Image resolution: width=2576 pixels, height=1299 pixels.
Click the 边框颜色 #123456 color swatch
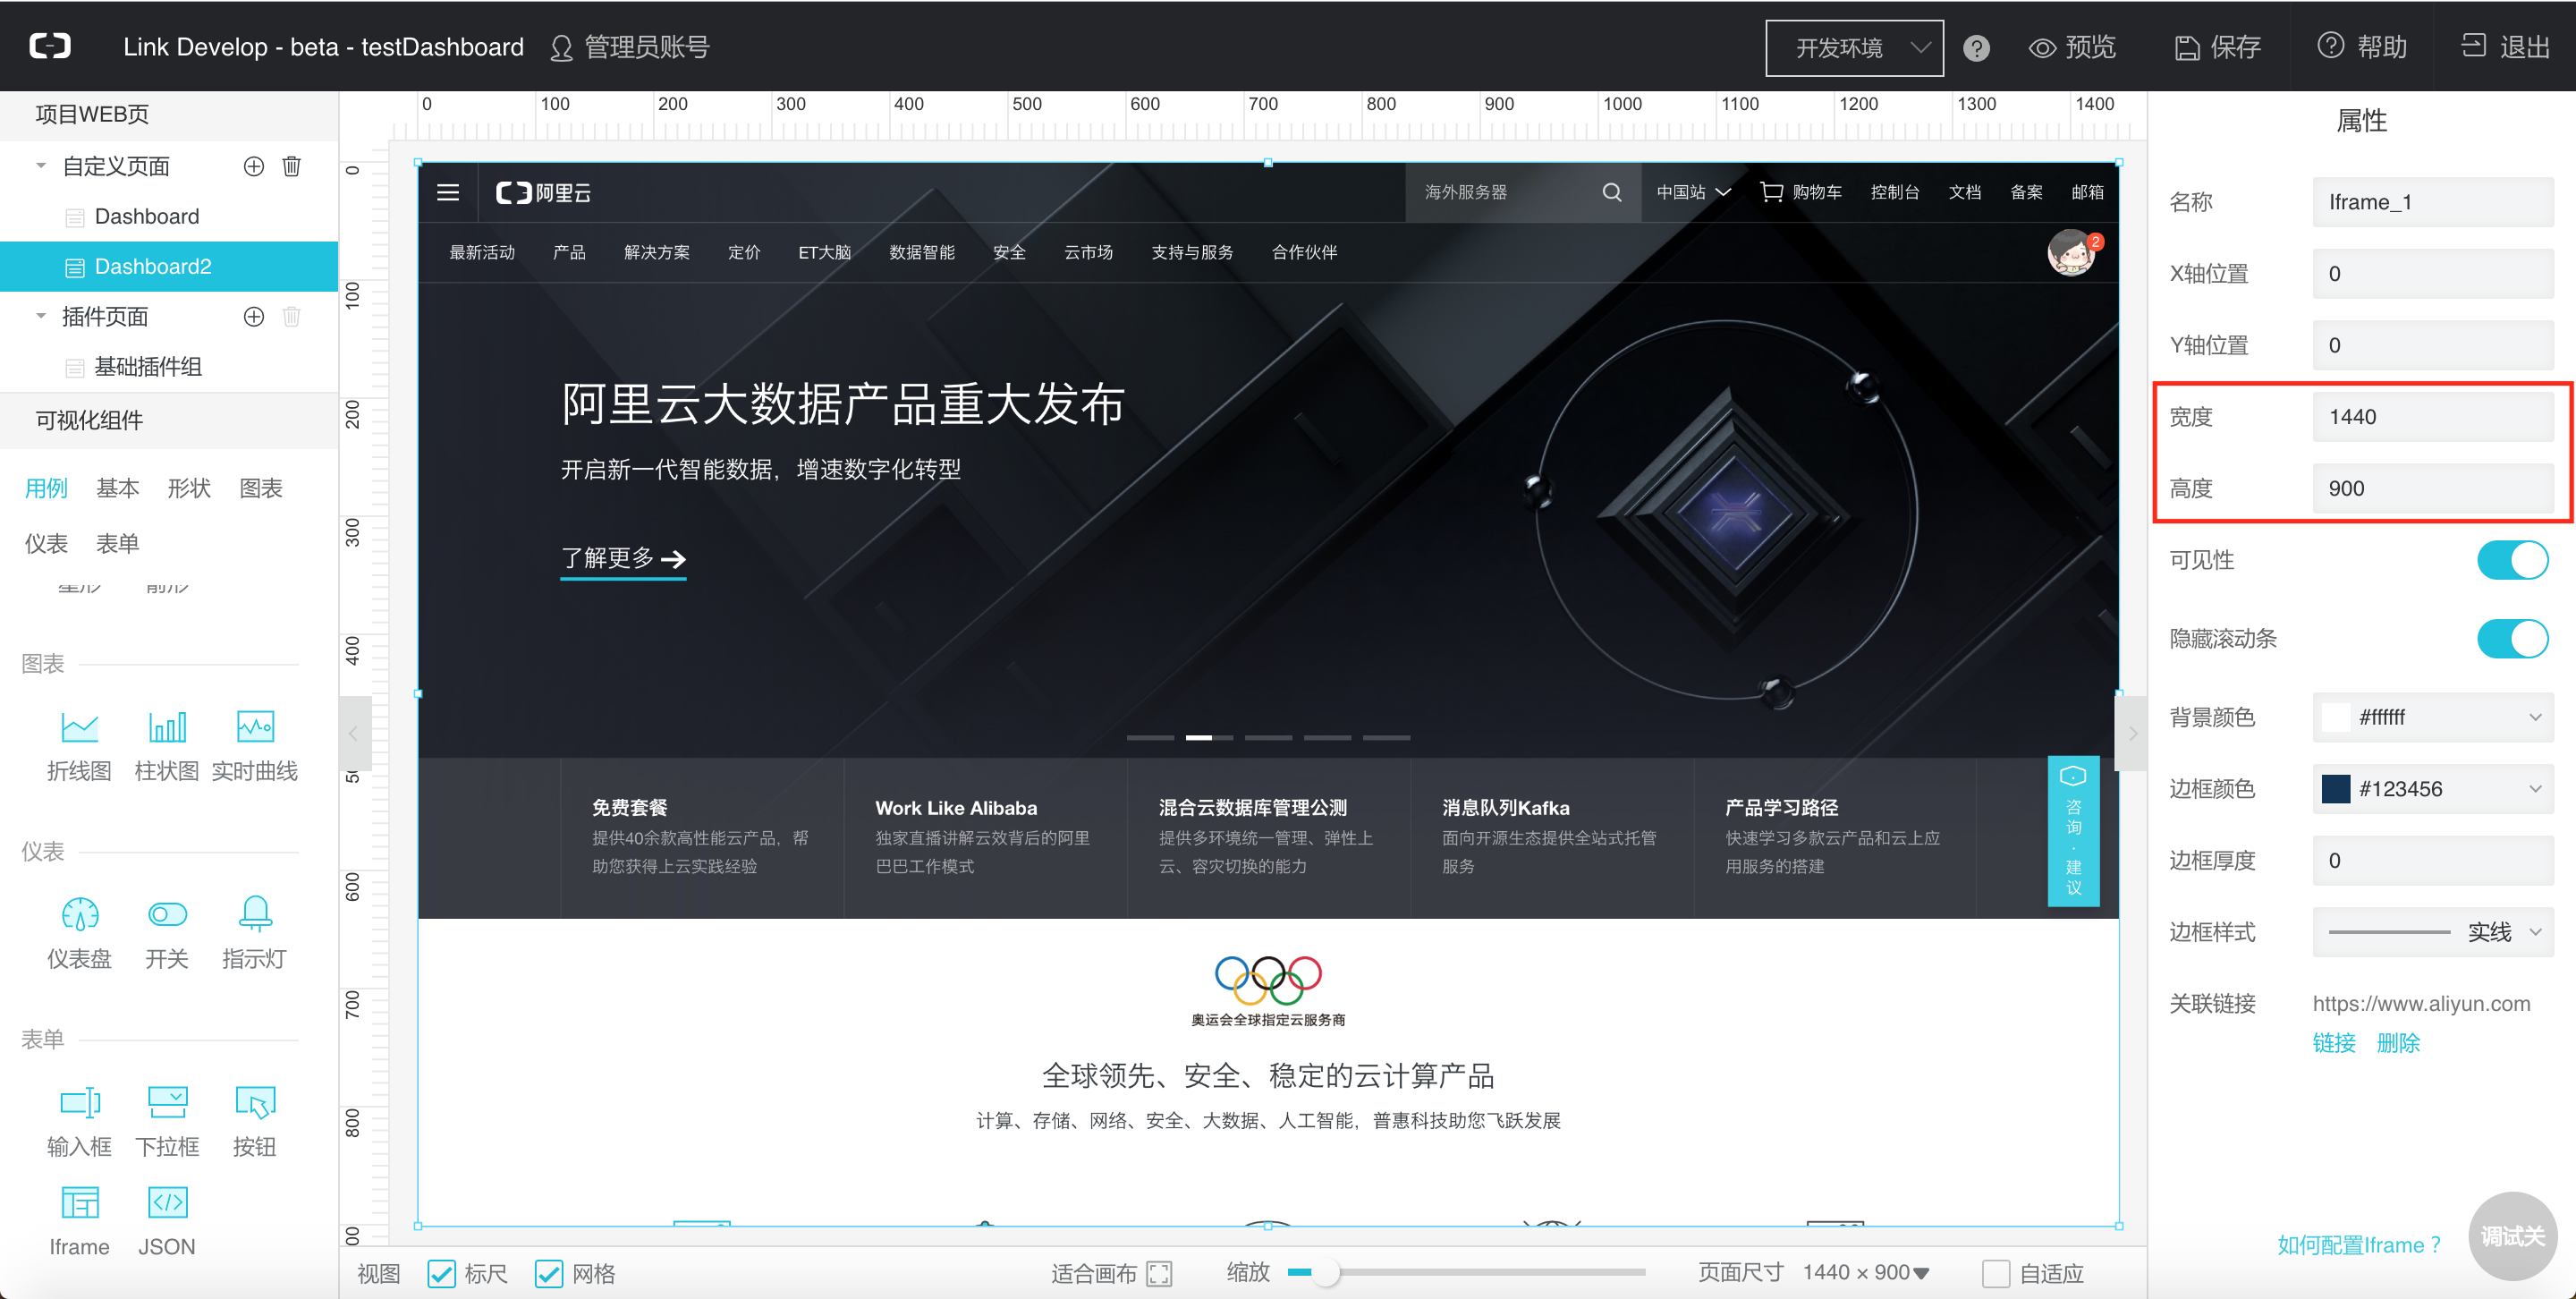pos(2335,788)
